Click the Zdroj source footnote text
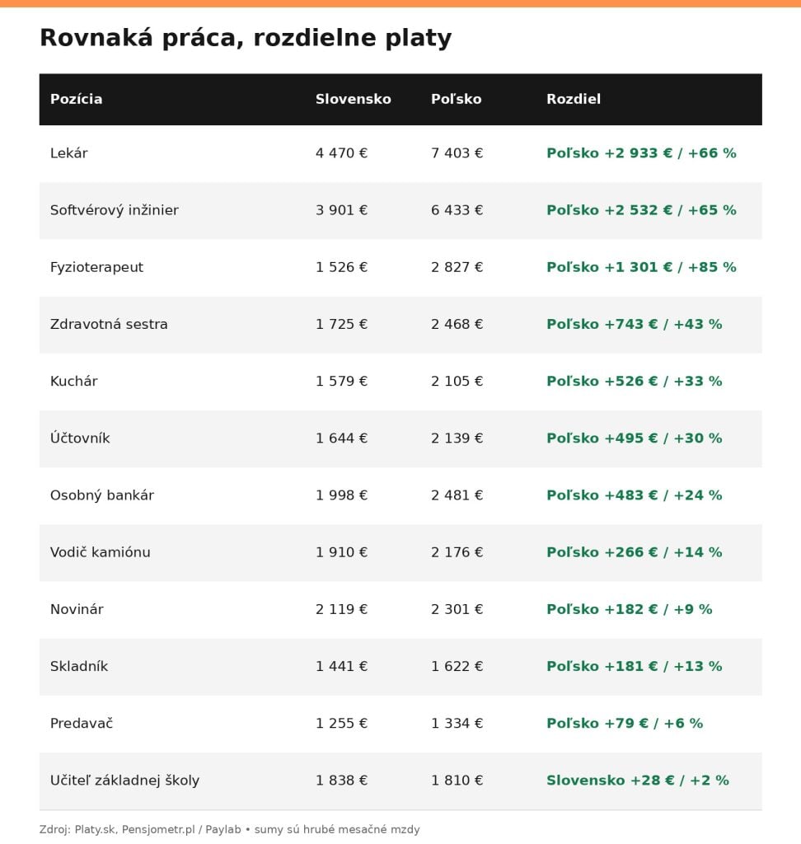Viewport: 801px width, 844px height. (x=229, y=829)
